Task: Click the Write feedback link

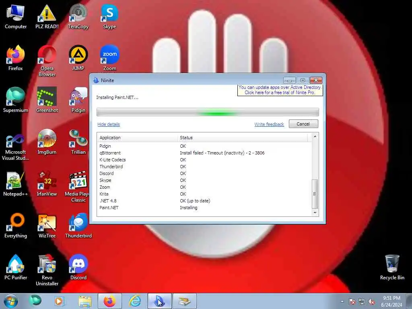Action: 269,124
